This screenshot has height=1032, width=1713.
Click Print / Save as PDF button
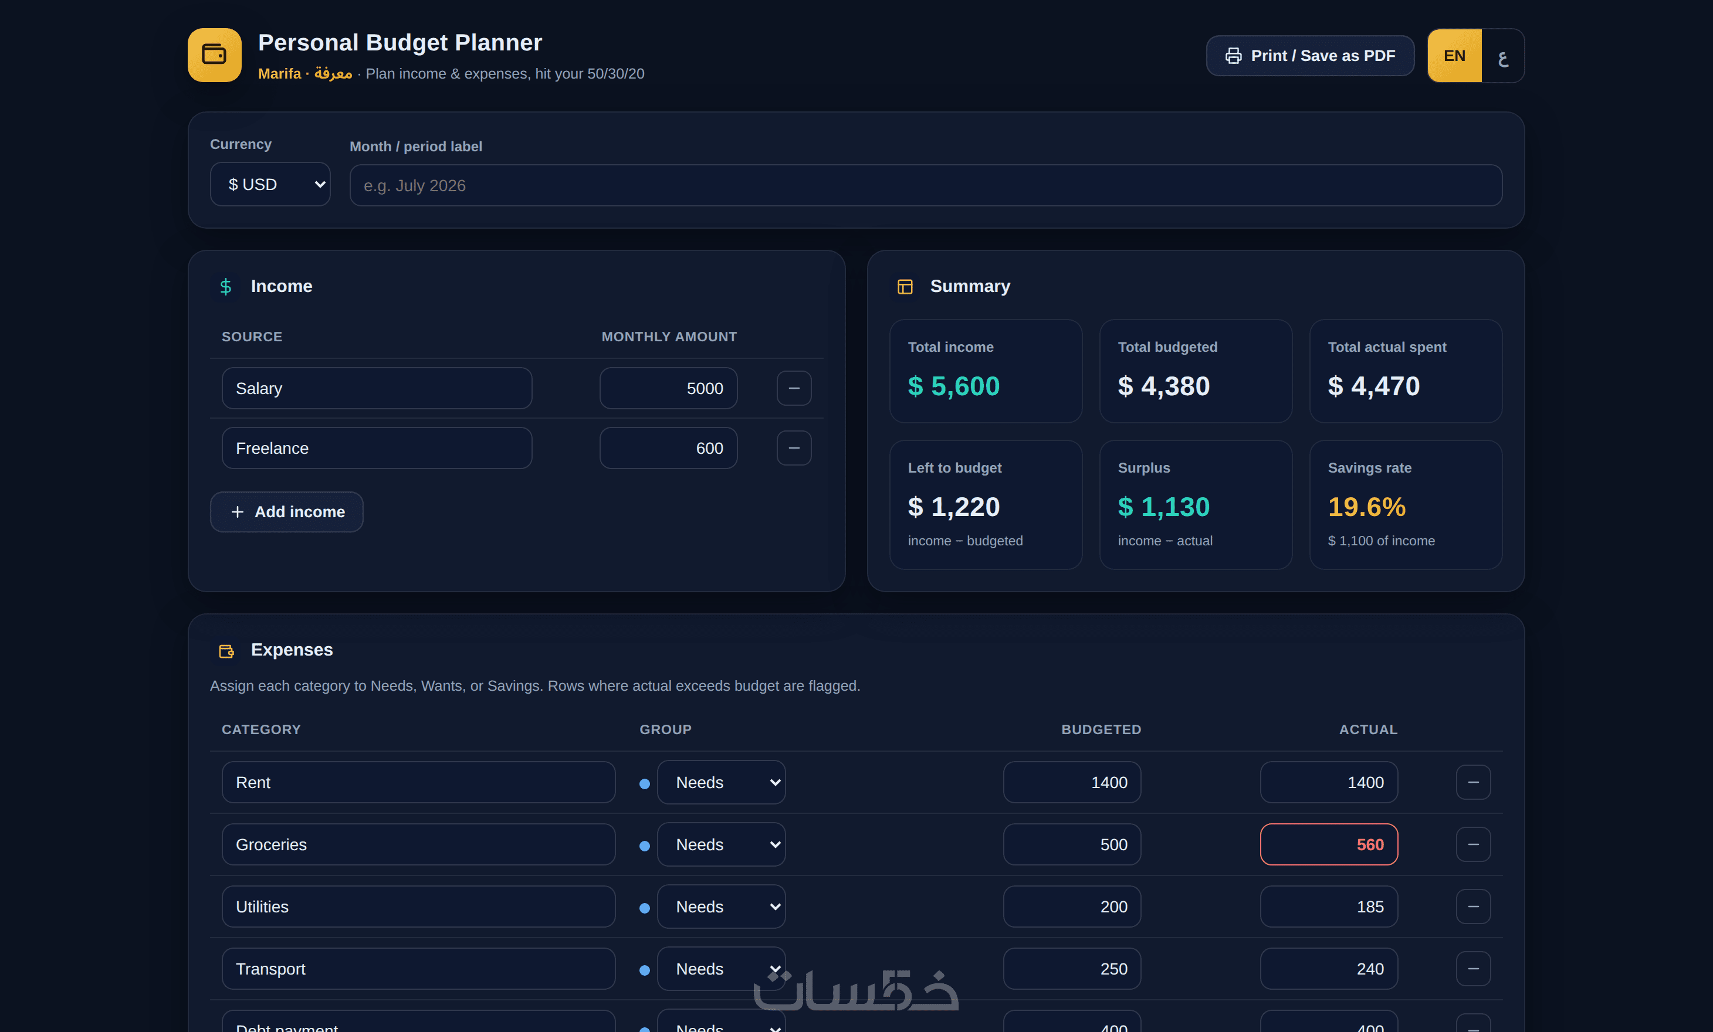(1310, 56)
